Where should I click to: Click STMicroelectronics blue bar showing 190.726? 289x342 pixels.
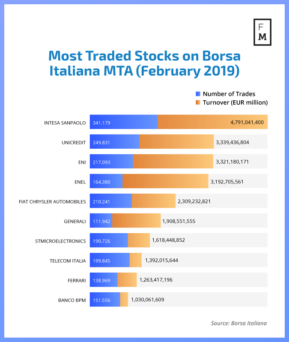(109, 241)
